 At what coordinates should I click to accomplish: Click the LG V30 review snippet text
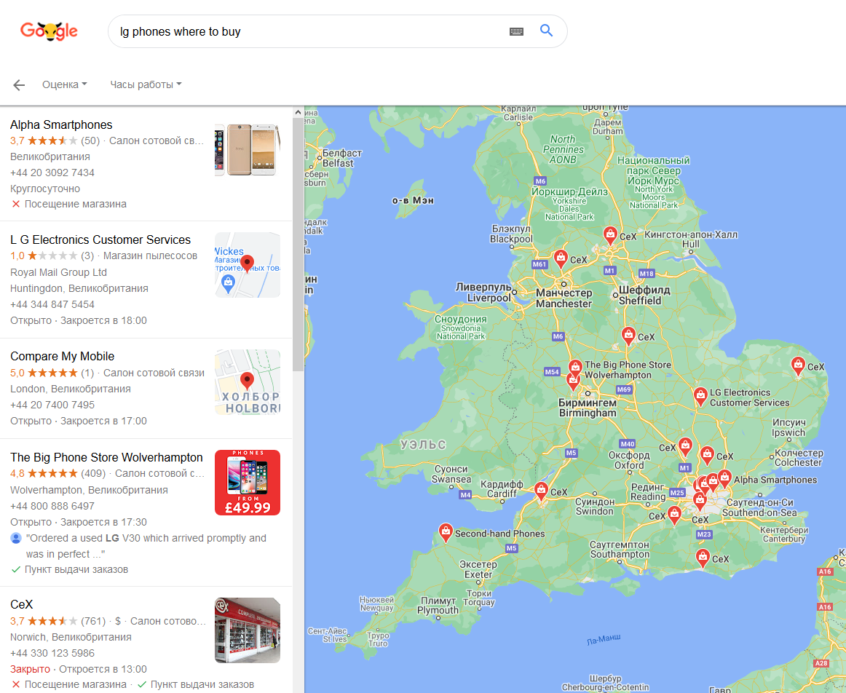pyautogui.click(x=146, y=546)
